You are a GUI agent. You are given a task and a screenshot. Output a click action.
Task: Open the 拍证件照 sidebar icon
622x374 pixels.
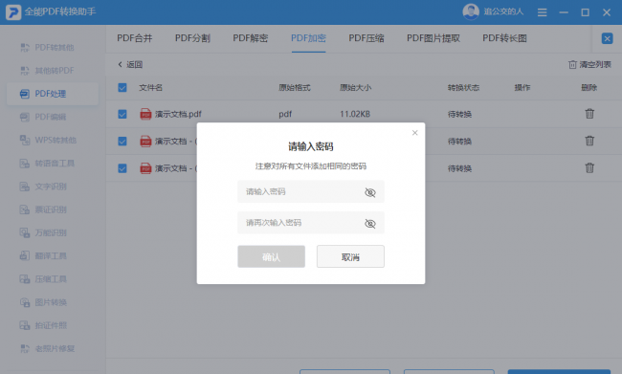(x=25, y=325)
